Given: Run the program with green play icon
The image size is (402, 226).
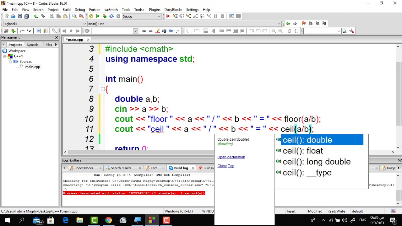Looking at the screenshot, I should coord(98,16).
